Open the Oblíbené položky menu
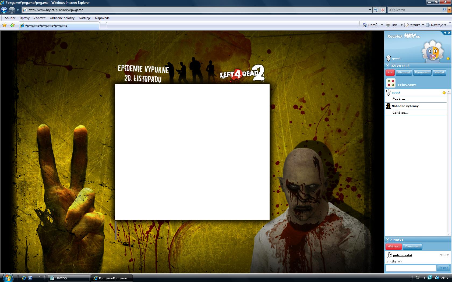452x282 pixels. (x=62, y=18)
